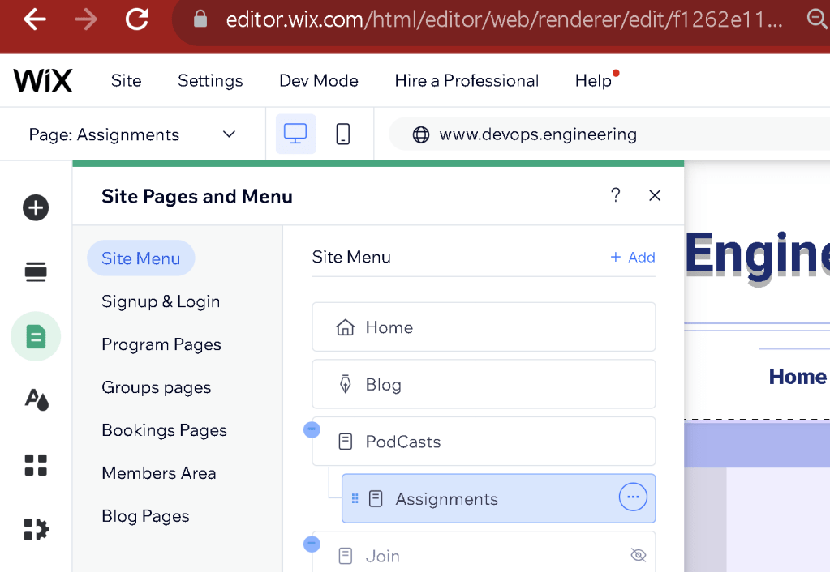Open the Site menu
Viewport: 830px width, 572px height.
[126, 80]
